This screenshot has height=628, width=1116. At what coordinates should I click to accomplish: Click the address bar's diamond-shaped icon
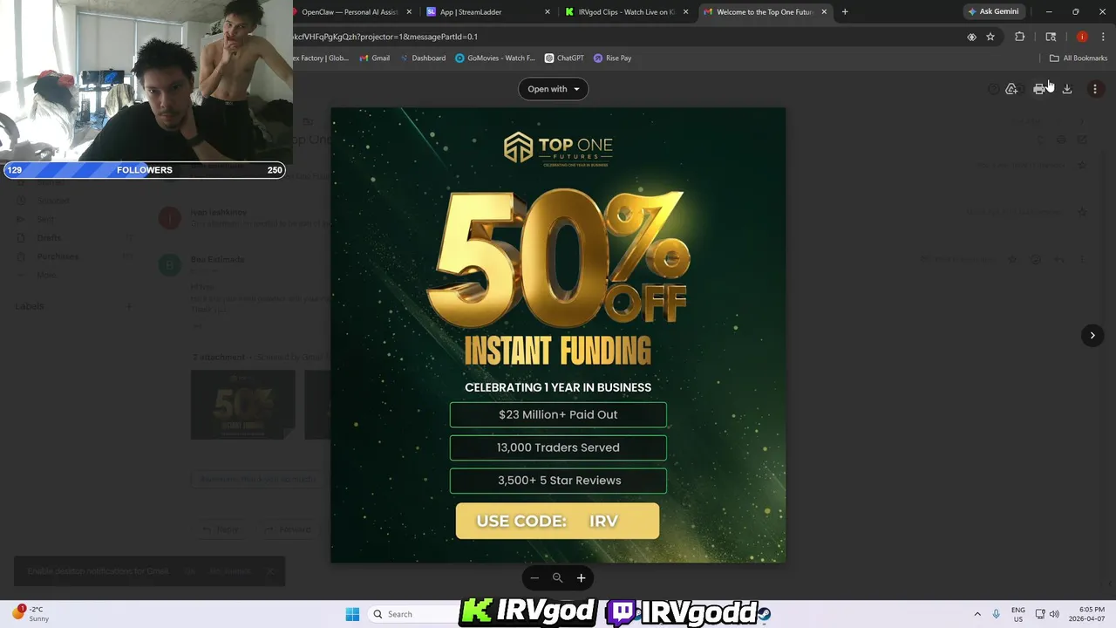[x=971, y=37]
